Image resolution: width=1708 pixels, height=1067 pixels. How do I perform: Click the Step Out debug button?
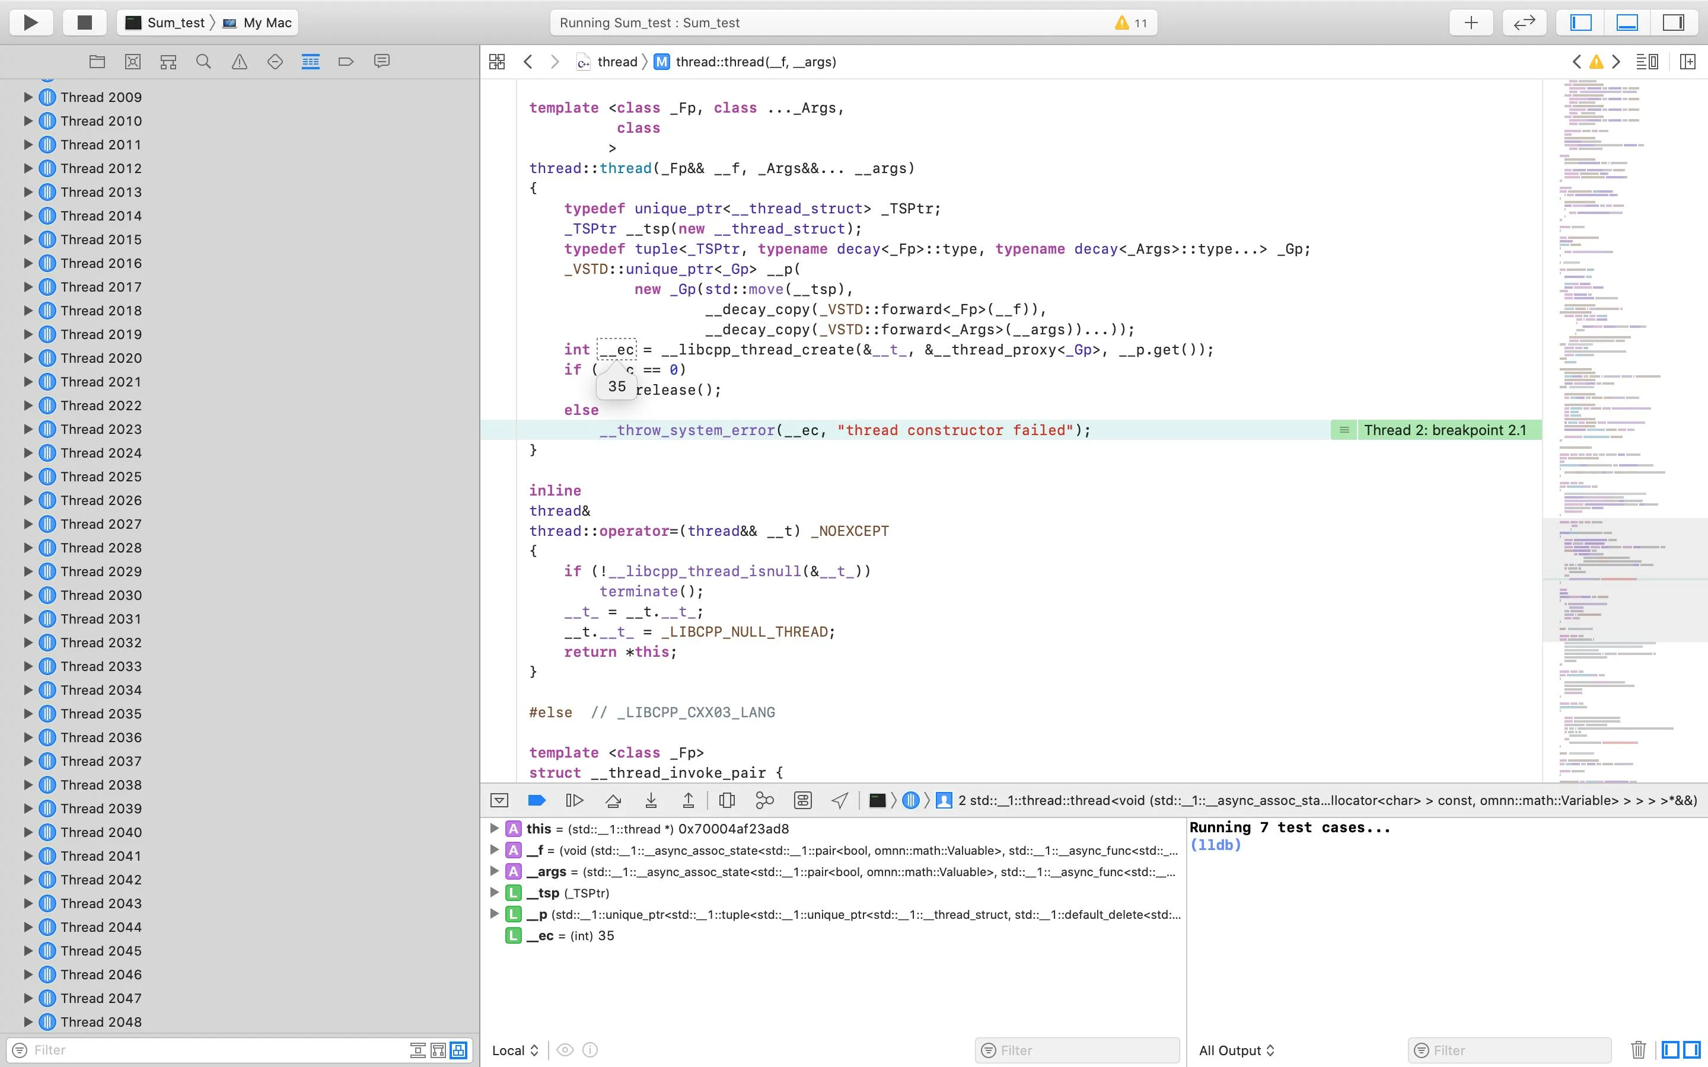pyautogui.click(x=688, y=800)
